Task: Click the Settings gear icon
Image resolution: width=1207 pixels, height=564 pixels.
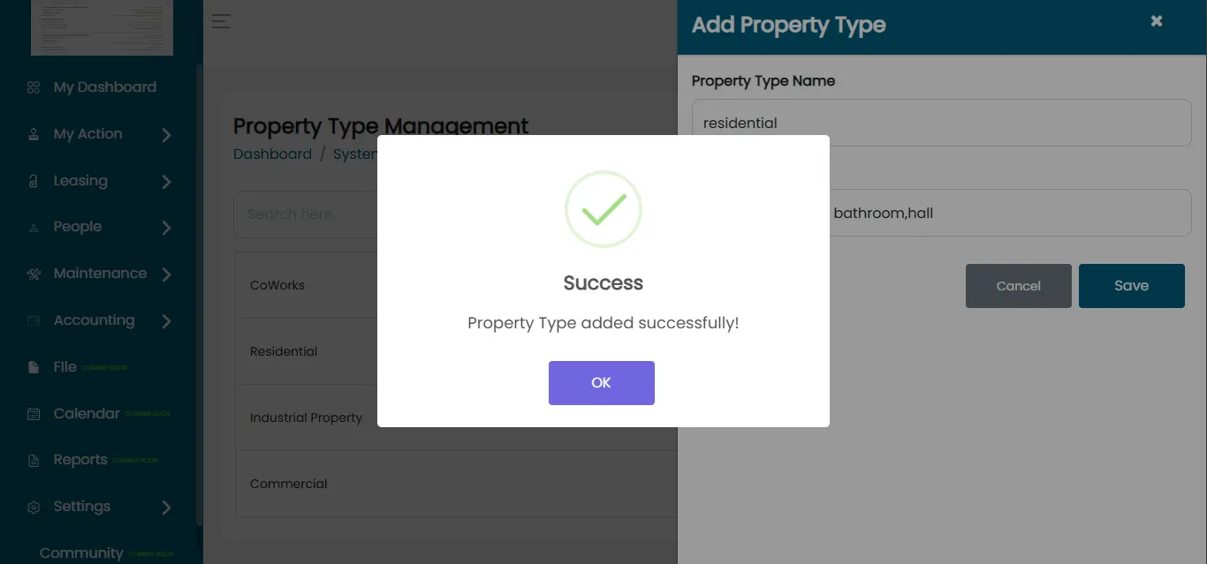Action: (34, 508)
